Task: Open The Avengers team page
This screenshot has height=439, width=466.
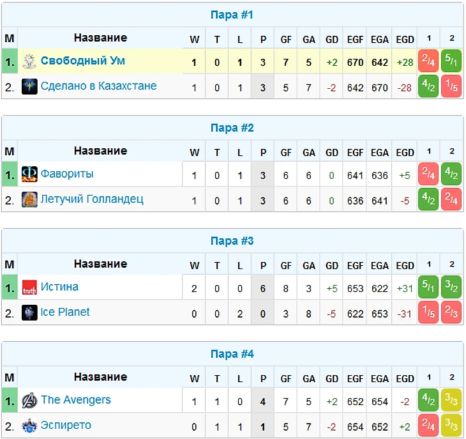Action: 76,400
